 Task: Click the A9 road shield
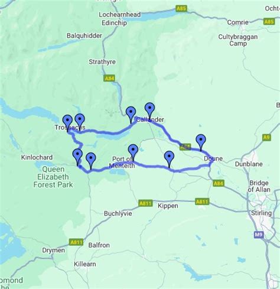pyautogui.click(x=266, y=137)
